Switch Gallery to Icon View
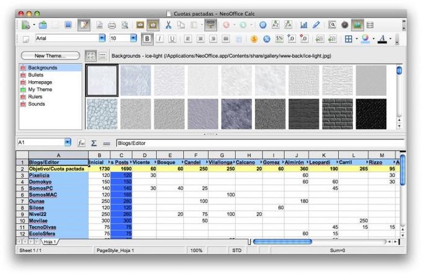Image resolution: width=422 pixels, height=275 pixels. [91, 56]
